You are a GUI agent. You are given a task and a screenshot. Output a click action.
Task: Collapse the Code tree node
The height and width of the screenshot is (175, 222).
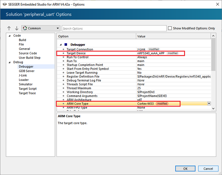click(9, 36)
